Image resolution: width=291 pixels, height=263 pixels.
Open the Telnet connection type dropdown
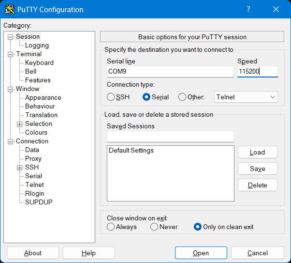click(x=246, y=97)
